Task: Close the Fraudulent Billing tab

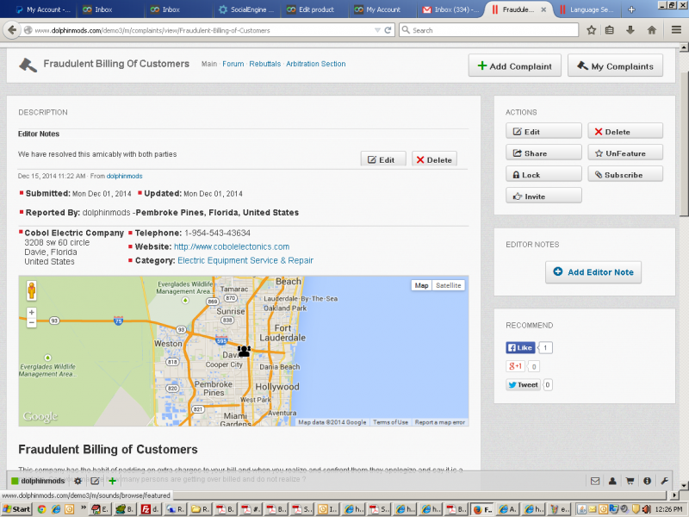Action: tap(543, 9)
